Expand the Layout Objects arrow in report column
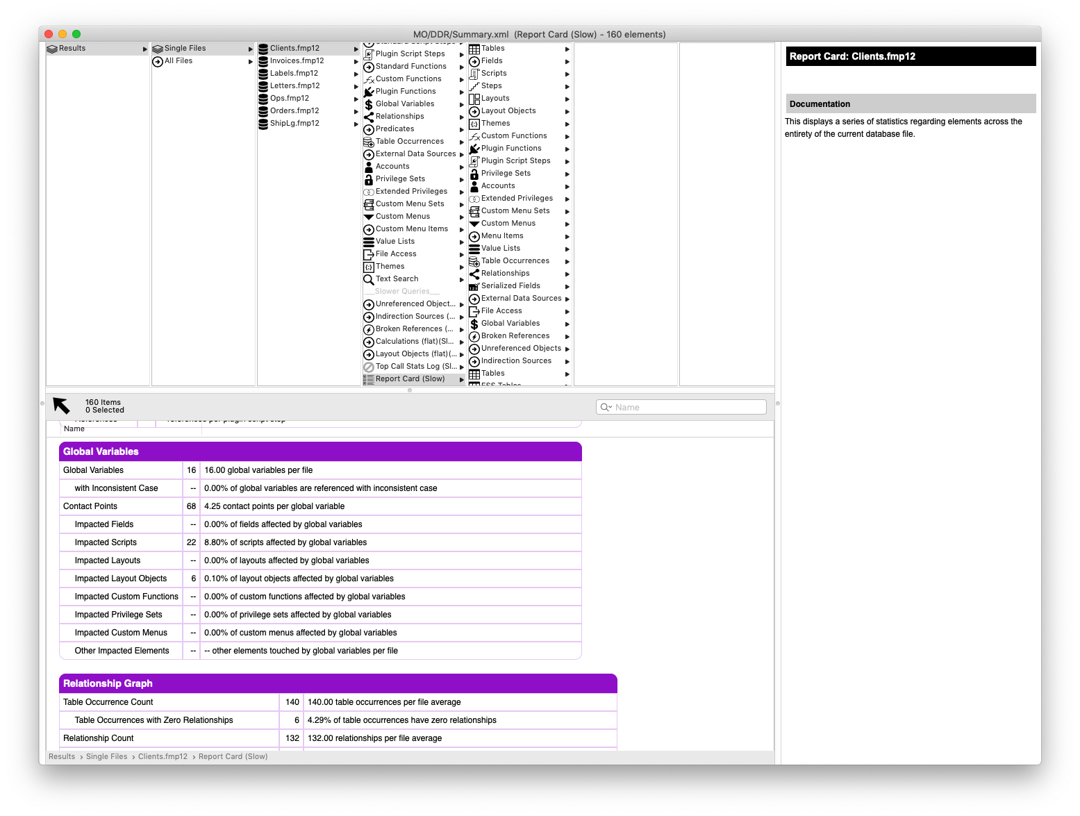The width and height of the screenshot is (1080, 816). coord(567,112)
